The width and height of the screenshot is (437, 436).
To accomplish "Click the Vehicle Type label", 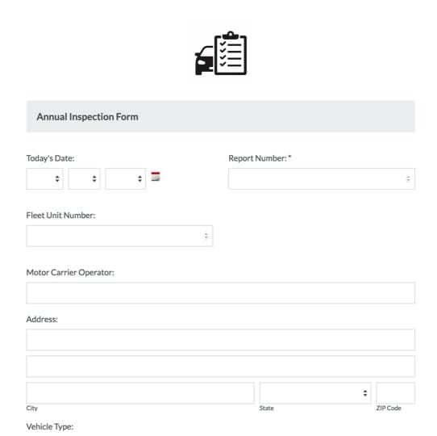I will pyautogui.click(x=50, y=426).
